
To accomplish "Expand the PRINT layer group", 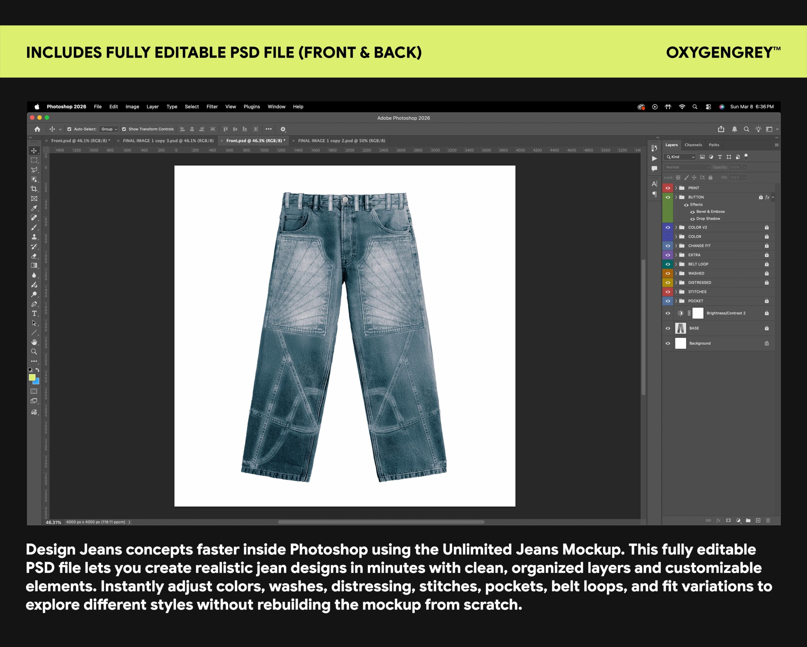I will (x=676, y=188).
